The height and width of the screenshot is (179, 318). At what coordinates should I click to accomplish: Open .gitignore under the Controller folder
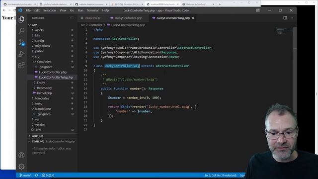point(52,67)
